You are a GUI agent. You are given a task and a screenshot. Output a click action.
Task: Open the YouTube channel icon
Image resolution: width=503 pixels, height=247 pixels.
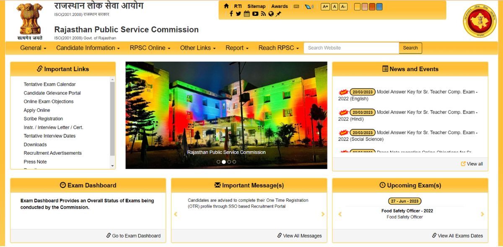tap(255, 14)
